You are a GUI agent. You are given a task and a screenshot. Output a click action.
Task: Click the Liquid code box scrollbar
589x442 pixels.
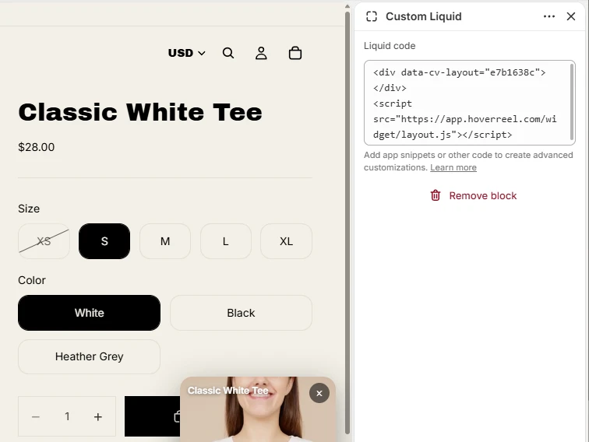point(572,101)
